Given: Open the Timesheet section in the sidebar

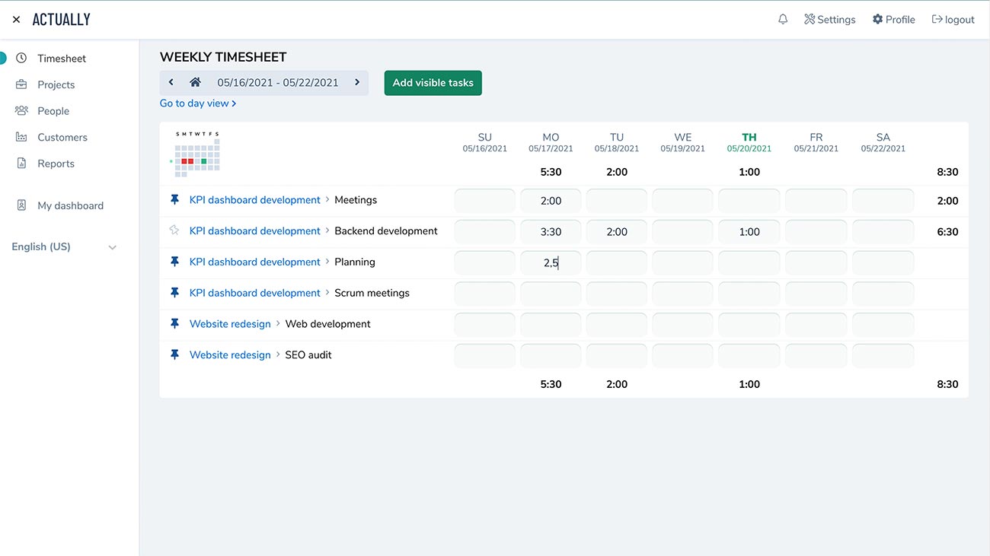Looking at the screenshot, I should click(61, 58).
